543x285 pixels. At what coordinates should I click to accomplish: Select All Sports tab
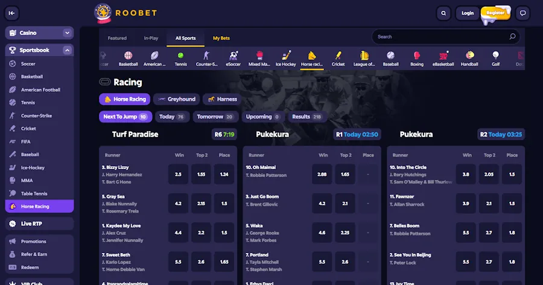pyautogui.click(x=185, y=38)
